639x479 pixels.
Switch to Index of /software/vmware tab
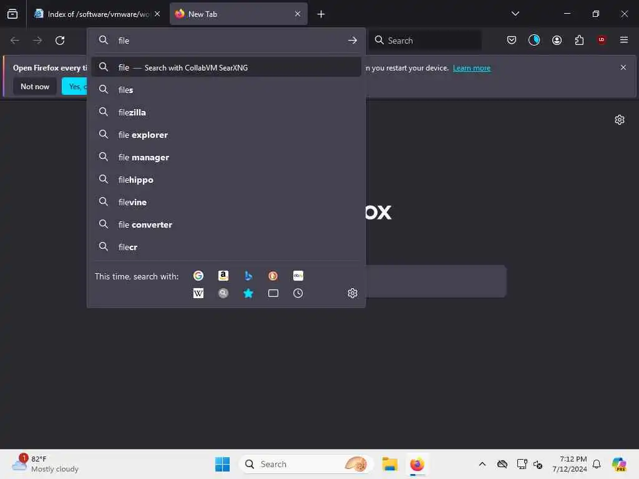pyautogui.click(x=97, y=14)
